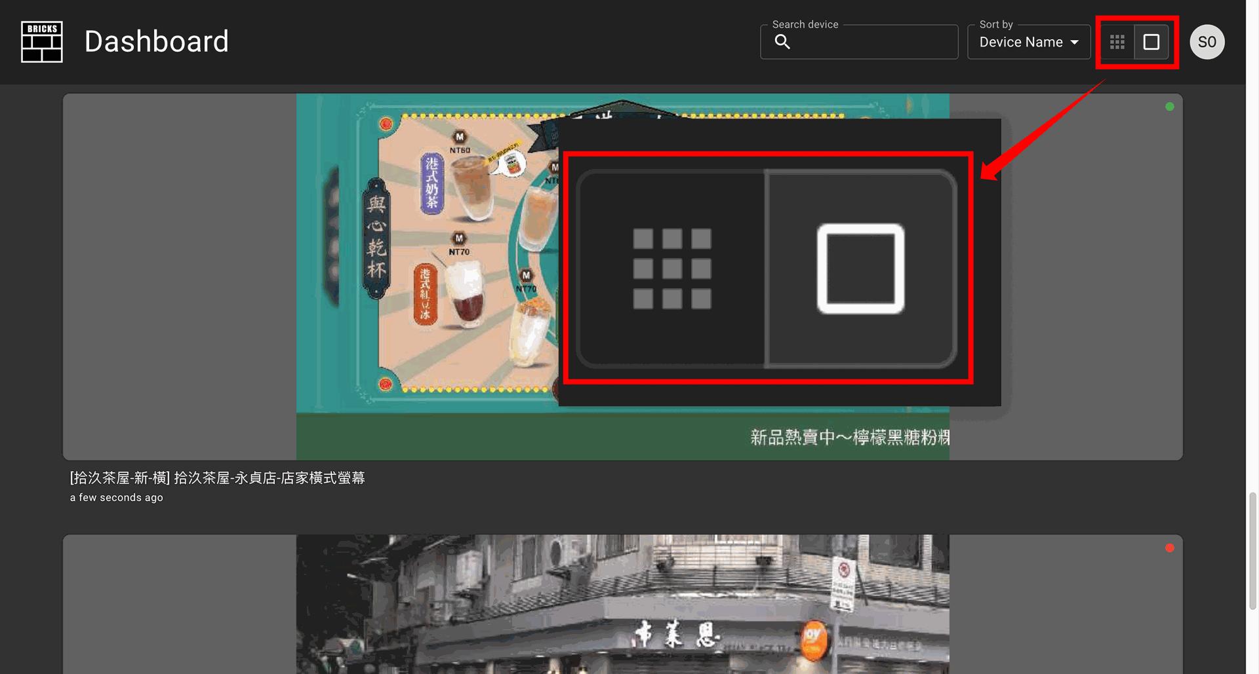1259x674 pixels.
Task: Switch to grid view in header
Action: (1117, 42)
